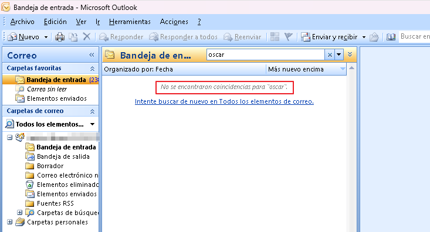Expand Carpetas personales node

[x=9, y=222]
